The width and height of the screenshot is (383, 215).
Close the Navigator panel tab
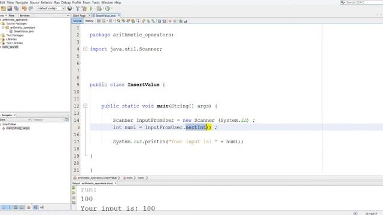pyautogui.click(x=14, y=115)
